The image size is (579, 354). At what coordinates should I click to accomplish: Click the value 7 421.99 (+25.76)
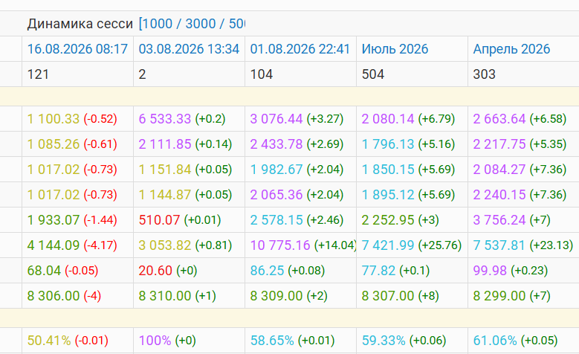coord(412,245)
